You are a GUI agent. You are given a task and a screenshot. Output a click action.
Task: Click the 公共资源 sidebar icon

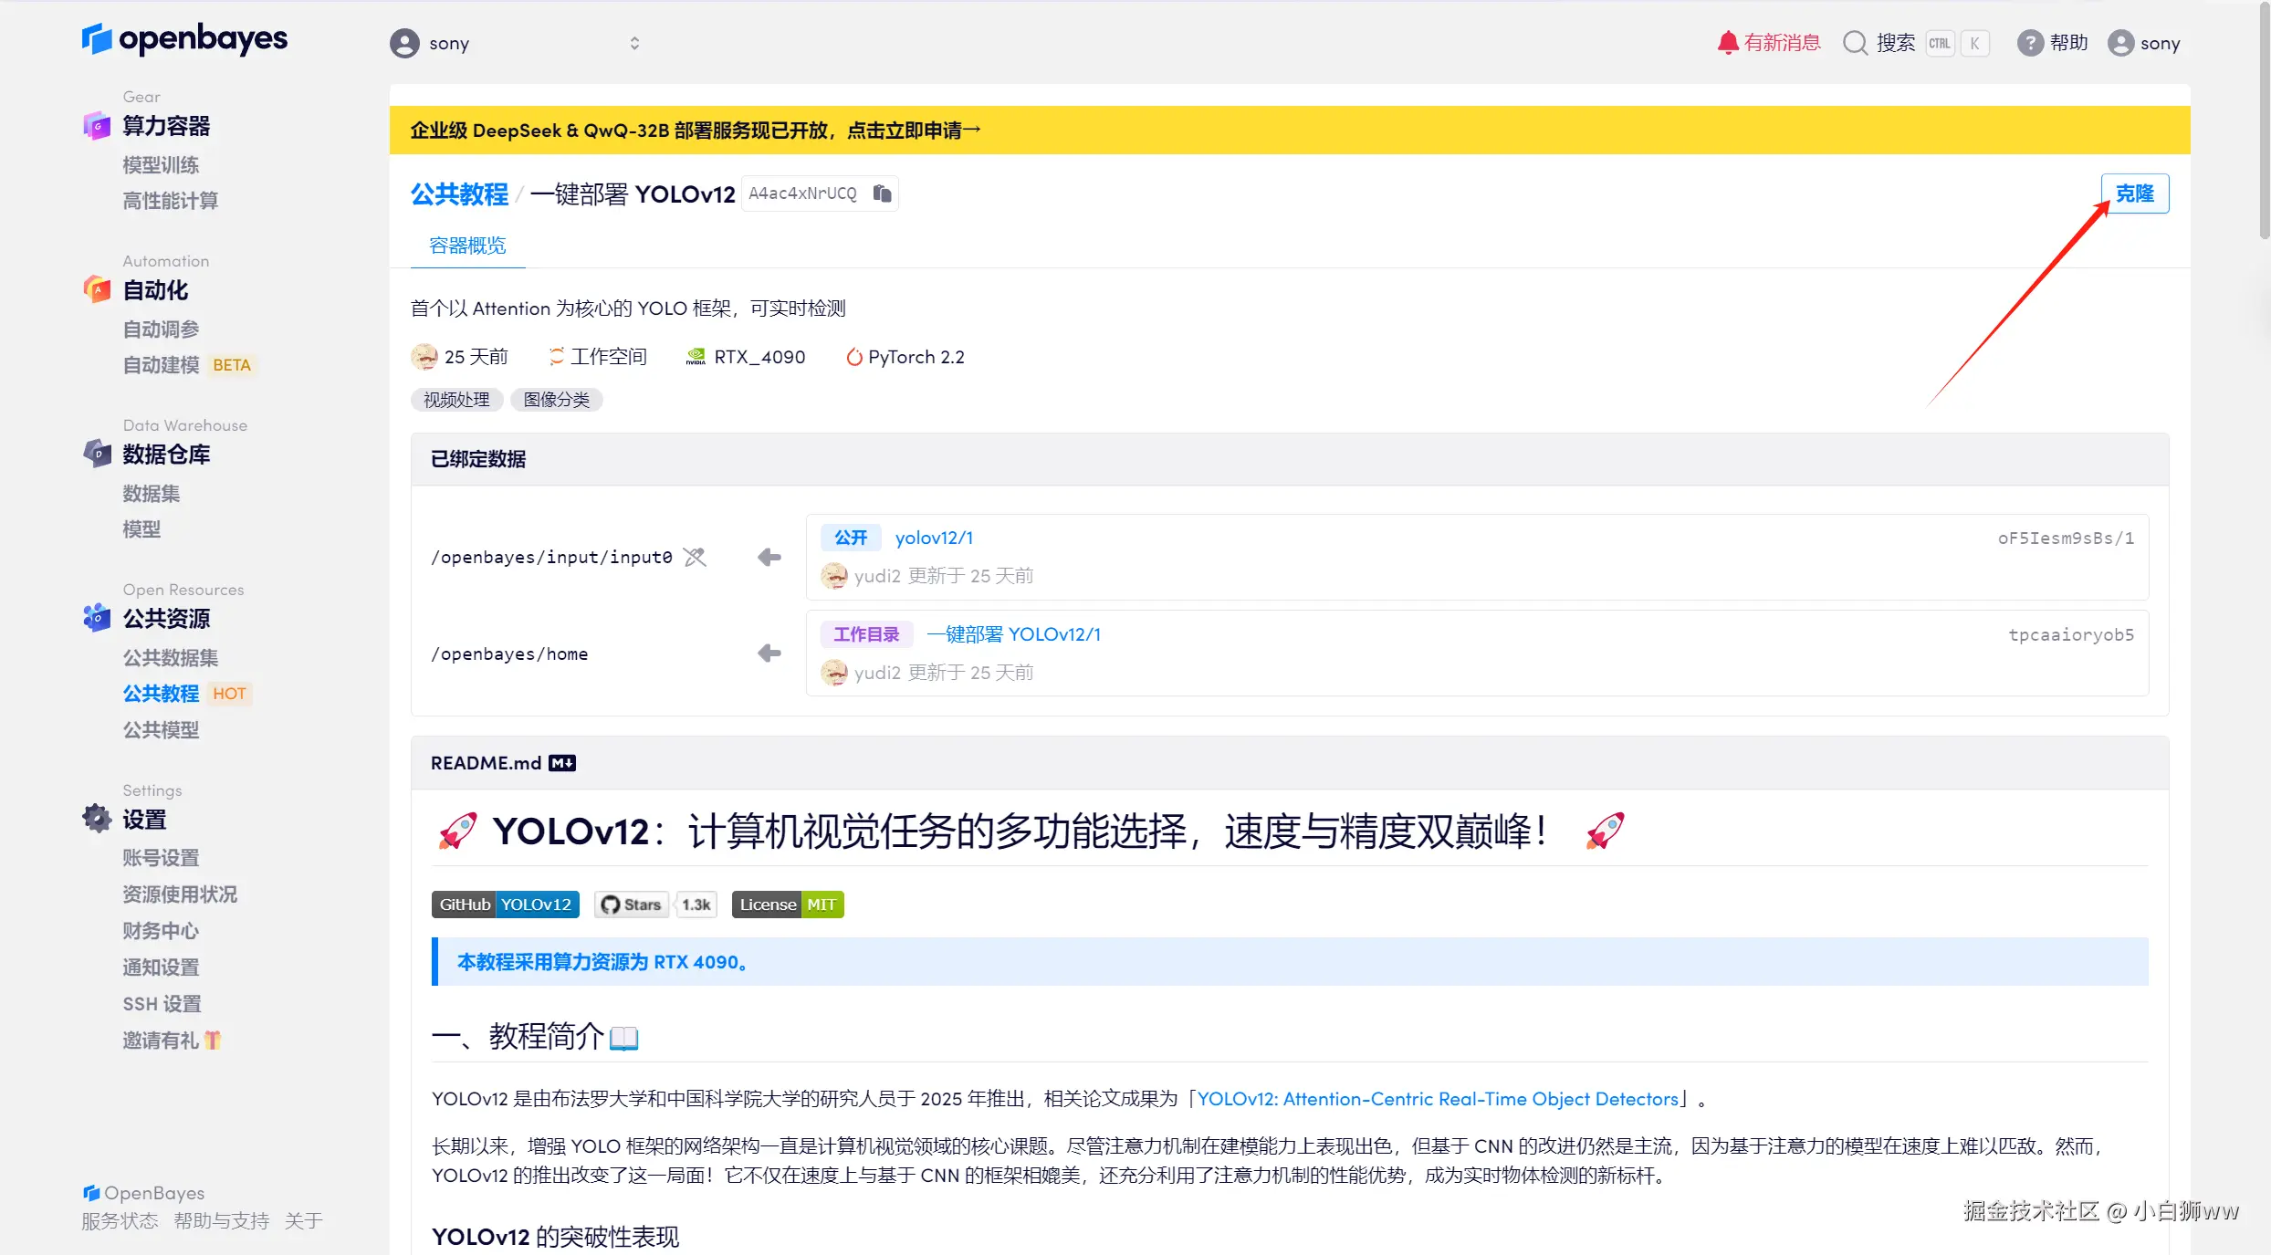(98, 618)
